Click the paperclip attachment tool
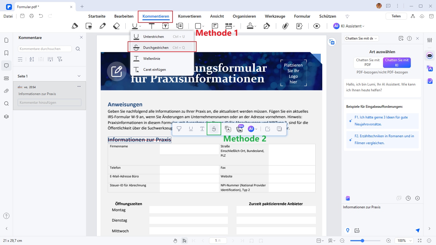The height and width of the screenshot is (245, 436). click(x=285, y=26)
